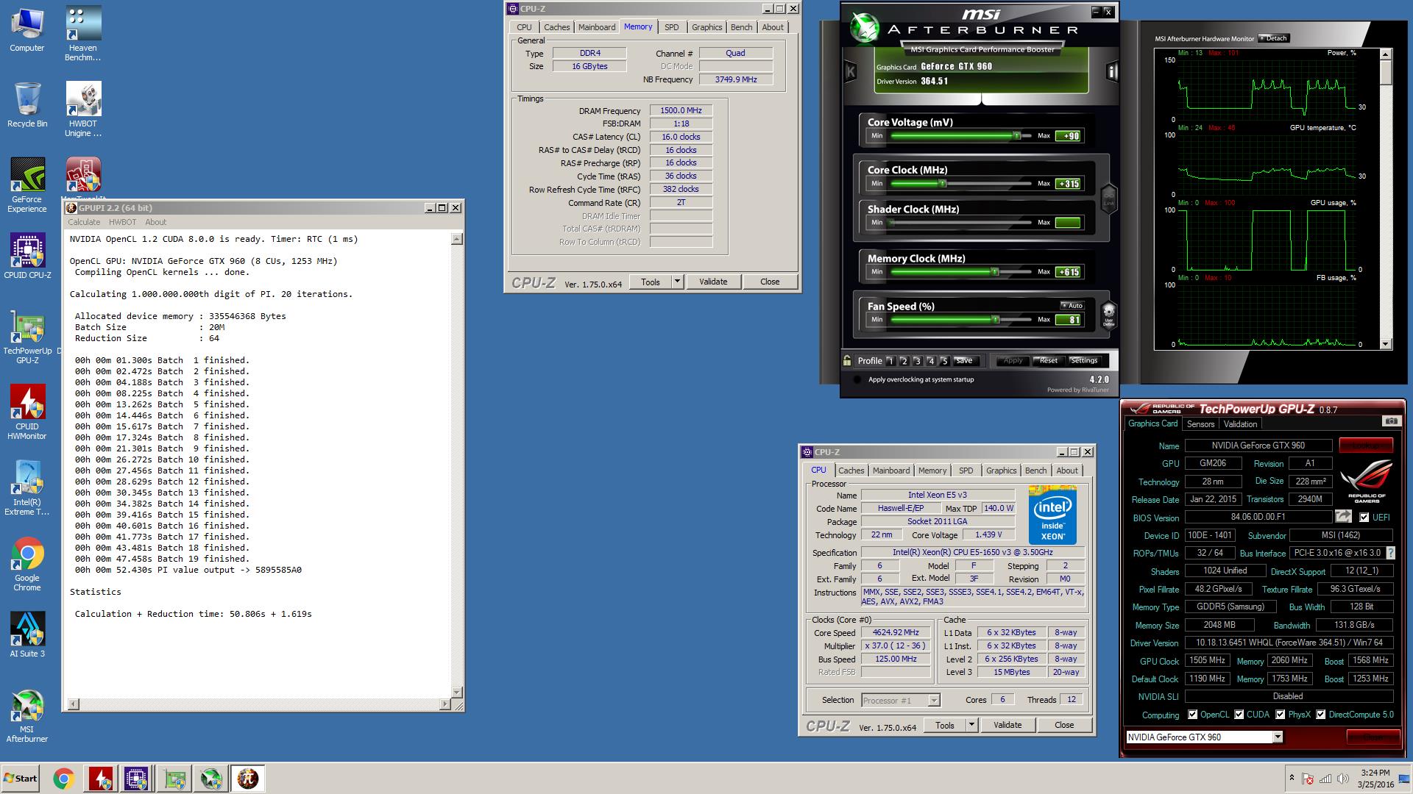Click Afterburner fan User Define icon
The image size is (1413, 794).
pos(1108,315)
